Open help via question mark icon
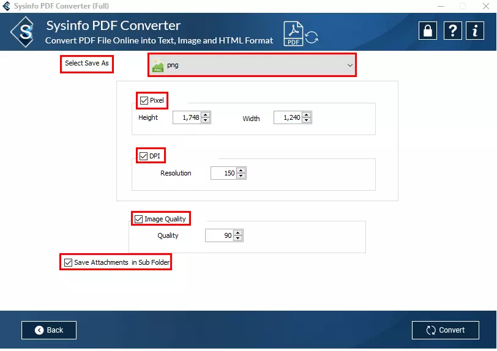 click(453, 31)
